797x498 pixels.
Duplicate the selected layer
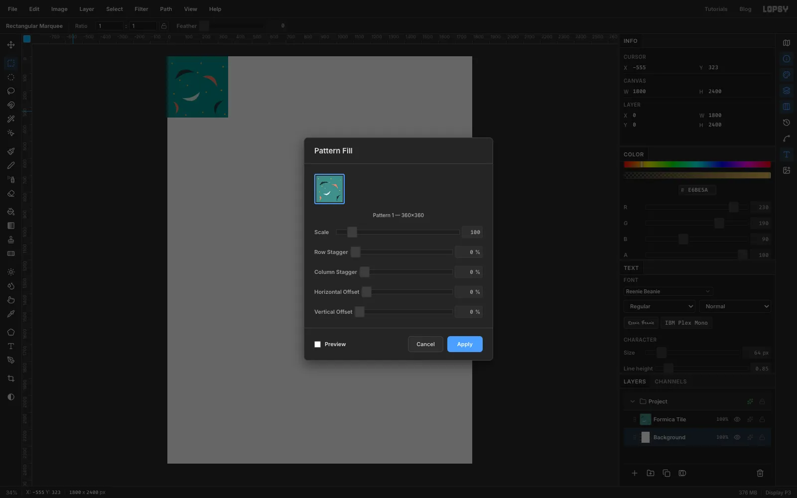point(666,473)
